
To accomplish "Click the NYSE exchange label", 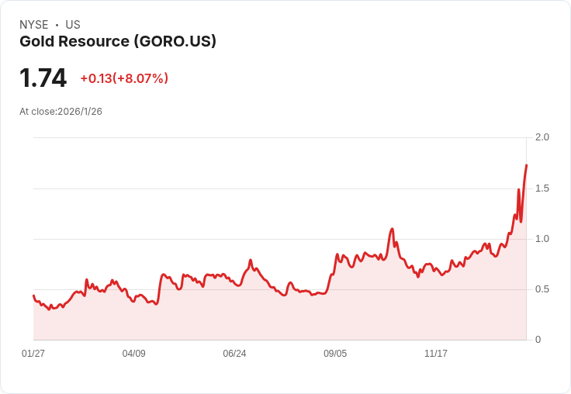I will click(34, 25).
